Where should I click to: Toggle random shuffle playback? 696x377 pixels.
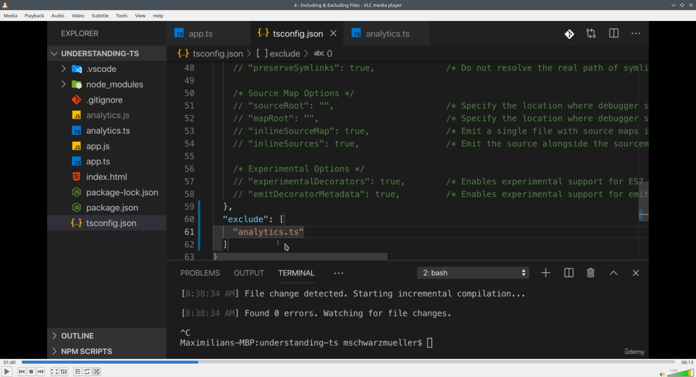97,372
